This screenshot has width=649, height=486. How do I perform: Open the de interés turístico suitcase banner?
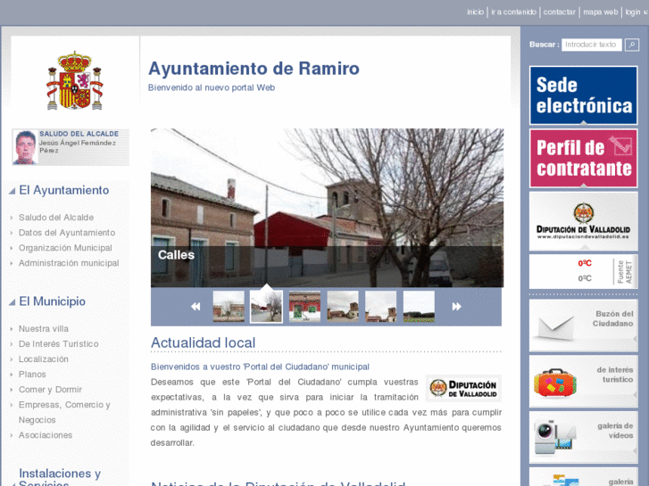pos(583,381)
